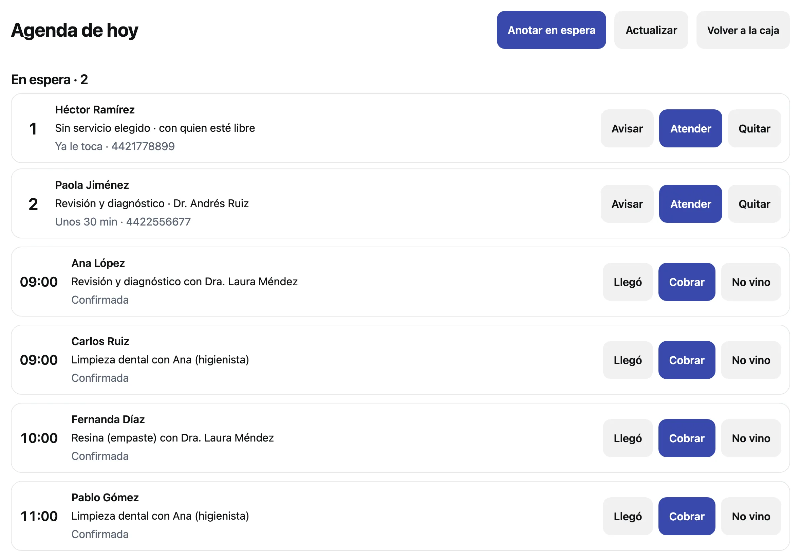Charge Ana López with Cobrar

[x=686, y=282]
